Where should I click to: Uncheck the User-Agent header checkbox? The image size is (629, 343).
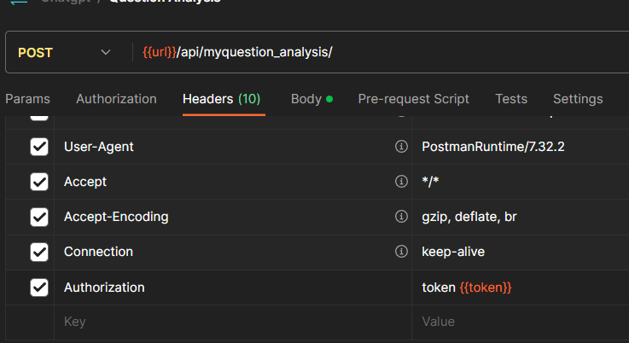(x=39, y=147)
